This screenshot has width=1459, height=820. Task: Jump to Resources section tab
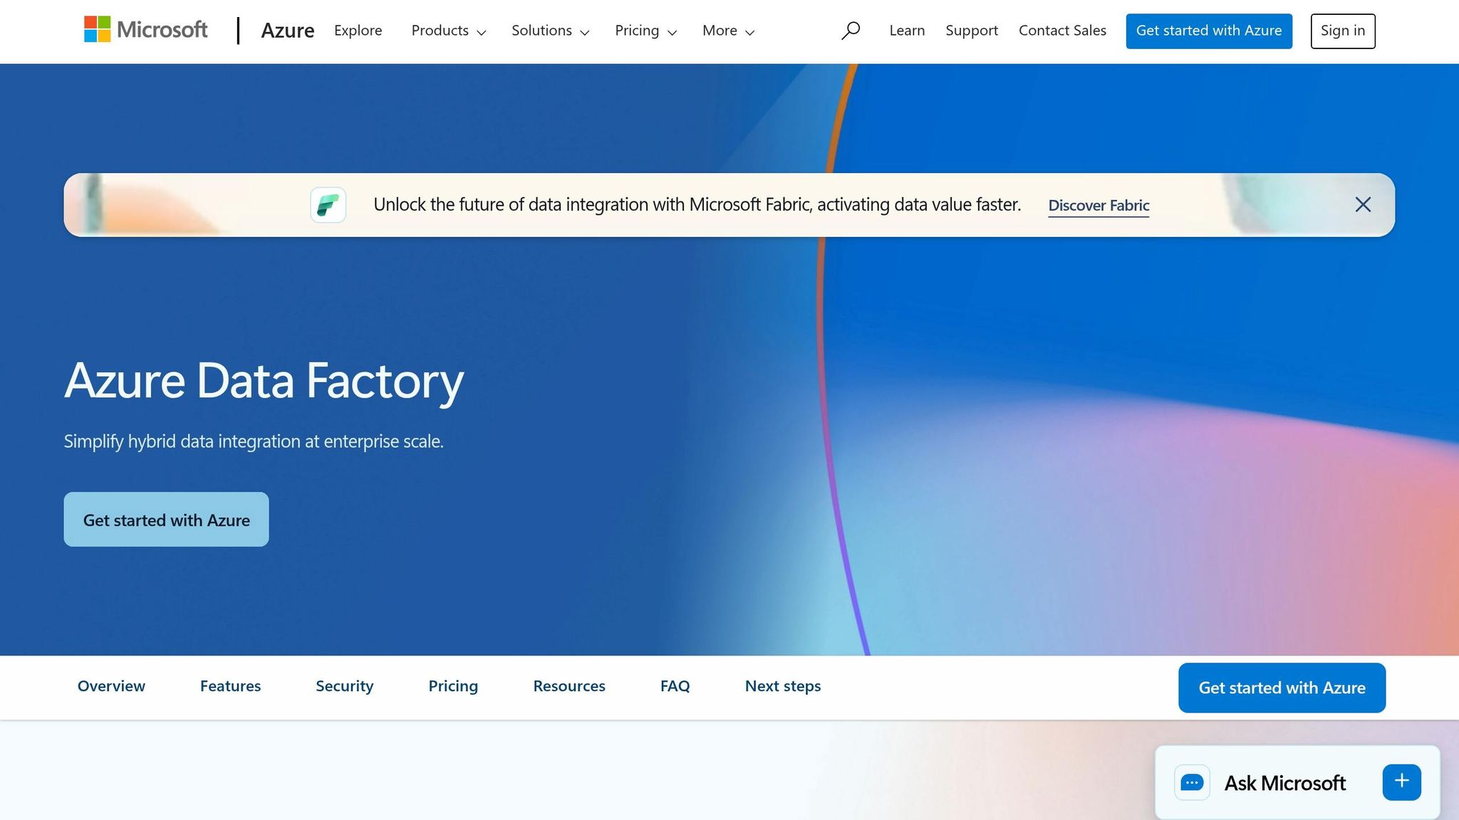[569, 686]
